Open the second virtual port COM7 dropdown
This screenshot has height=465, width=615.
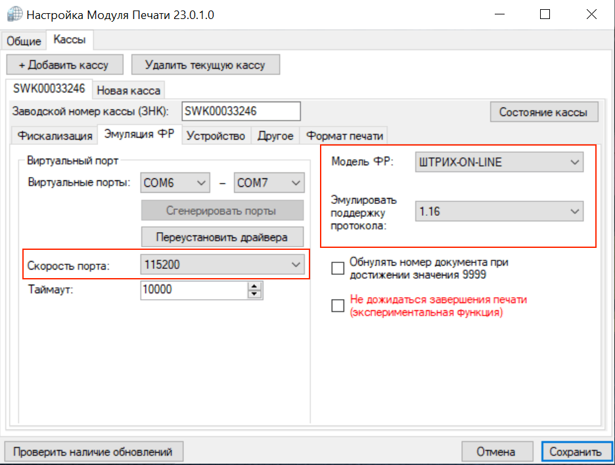[x=269, y=183]
